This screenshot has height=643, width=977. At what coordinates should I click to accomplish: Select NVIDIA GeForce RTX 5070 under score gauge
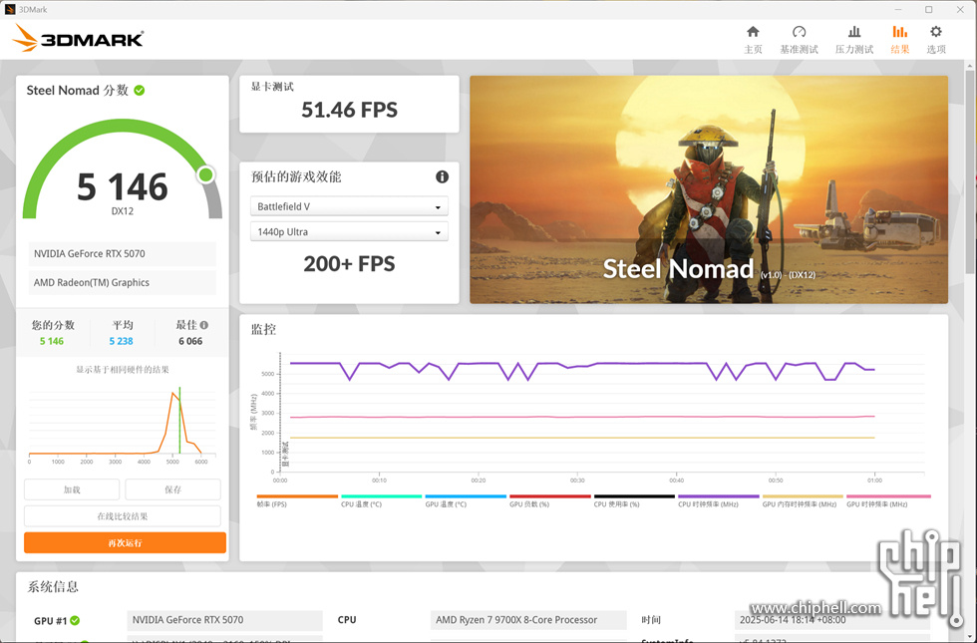[122, 253]
